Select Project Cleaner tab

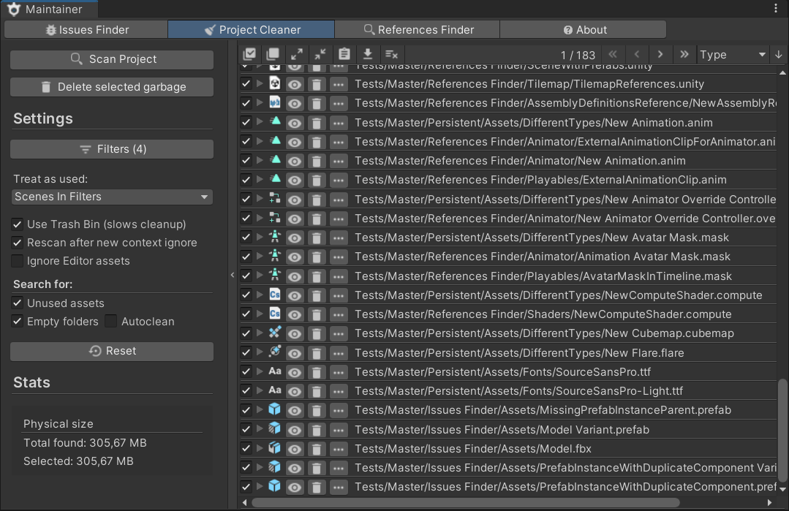point(251,30)
